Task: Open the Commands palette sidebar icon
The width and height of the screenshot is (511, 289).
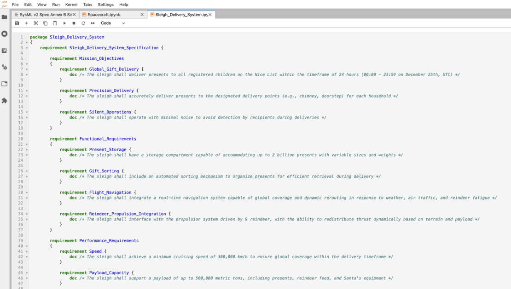Action: [x=5, y=51]
